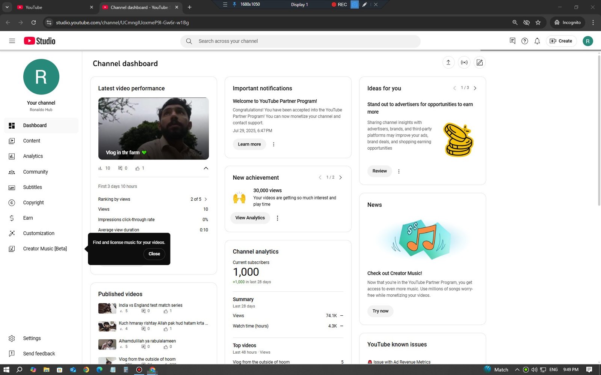Screen dimensions: 601x375
Task: Open the Vlog in thr farm thumbnail
Action: 154,129
